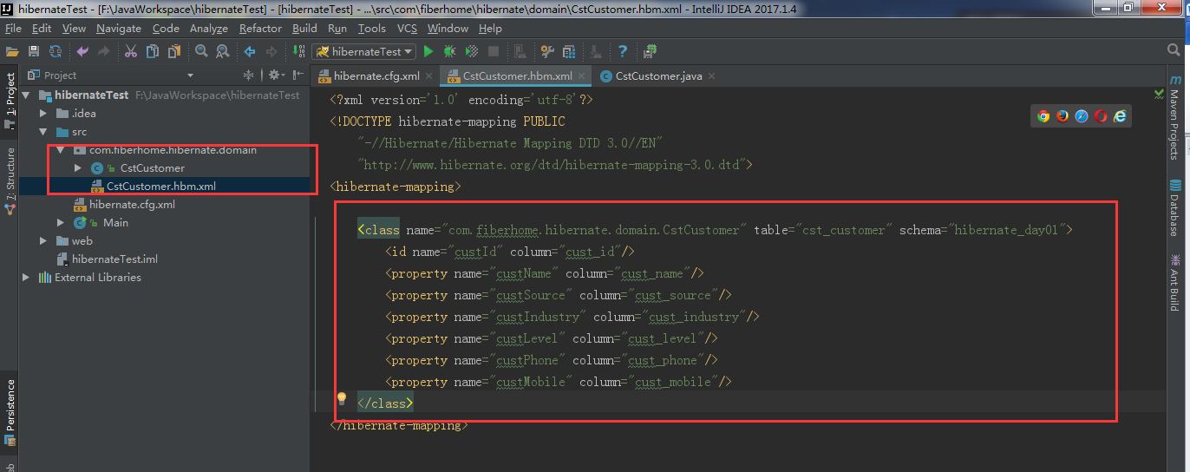Open in Internet Explorer browser icon

[1120, 116]
